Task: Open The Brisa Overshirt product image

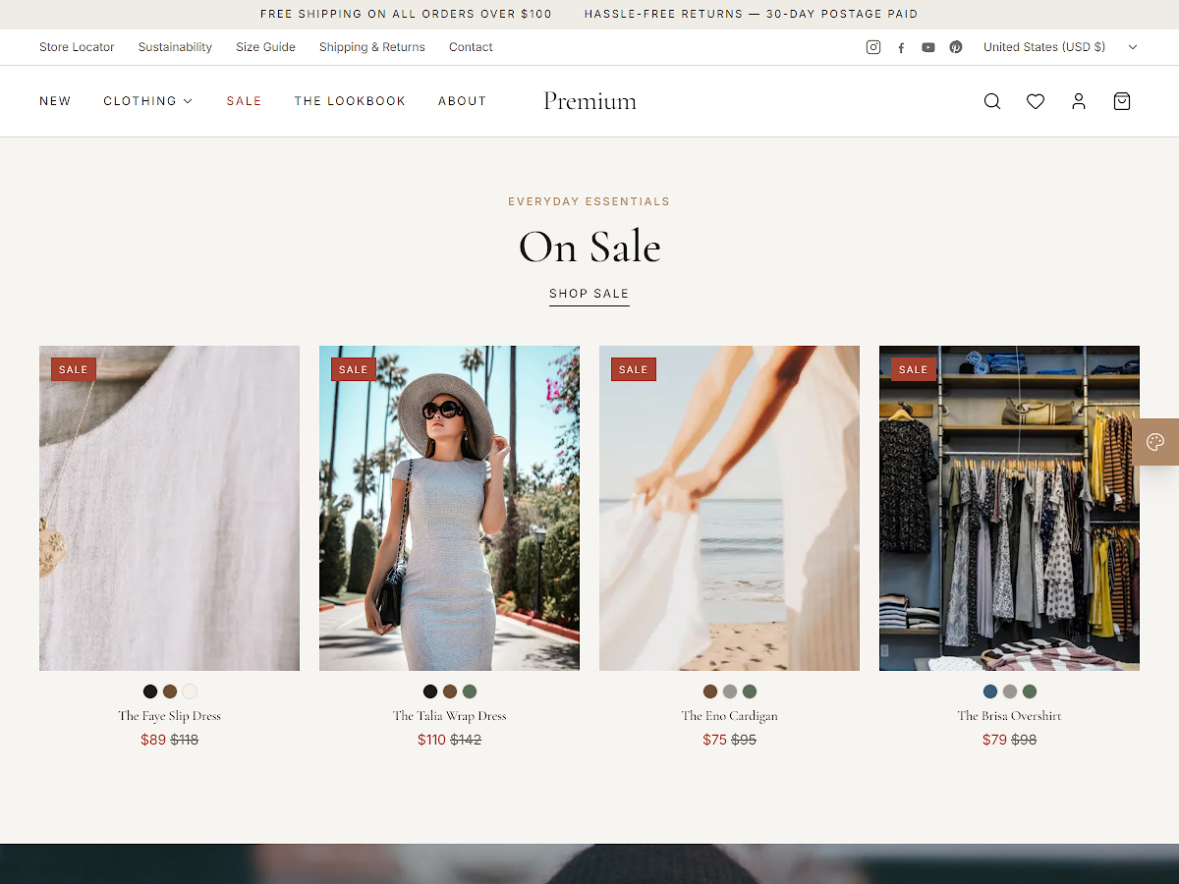Action: [1009, 508]
